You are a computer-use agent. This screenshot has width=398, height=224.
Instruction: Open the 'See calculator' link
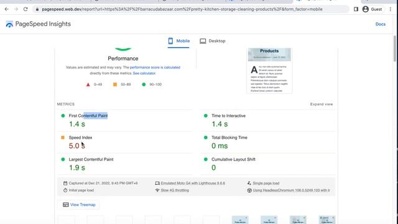point(144,73)
